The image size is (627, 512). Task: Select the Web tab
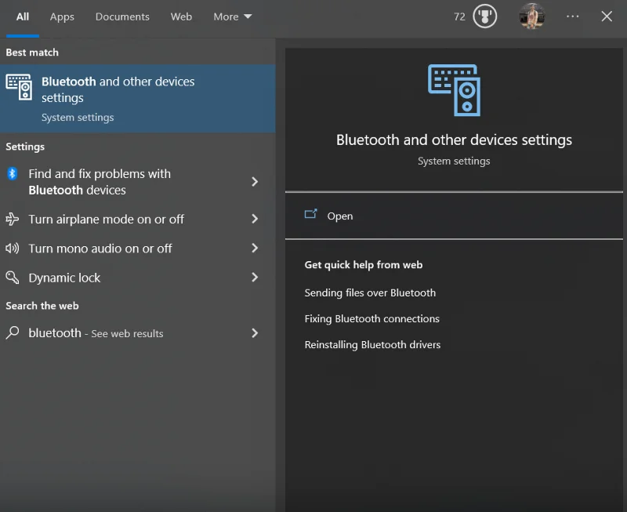click(x=181, y=16)
